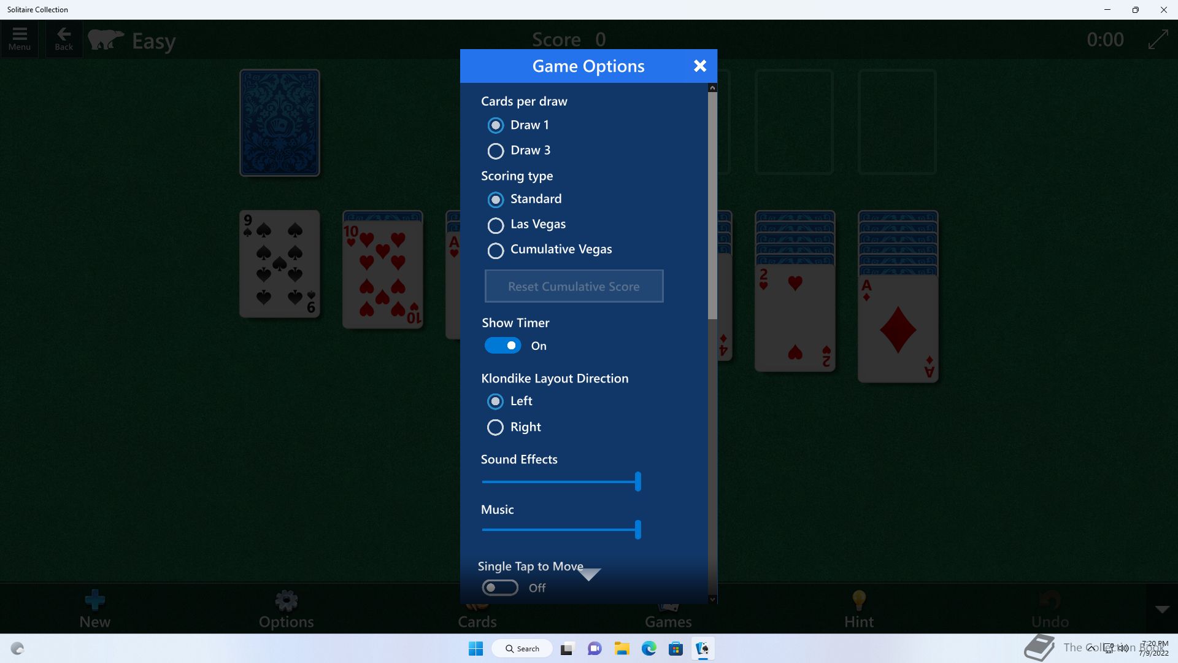Viewport: 1178px width, 663px height.
Task: Click the options panel scrollbar thumb
Action: pos(712,206)
